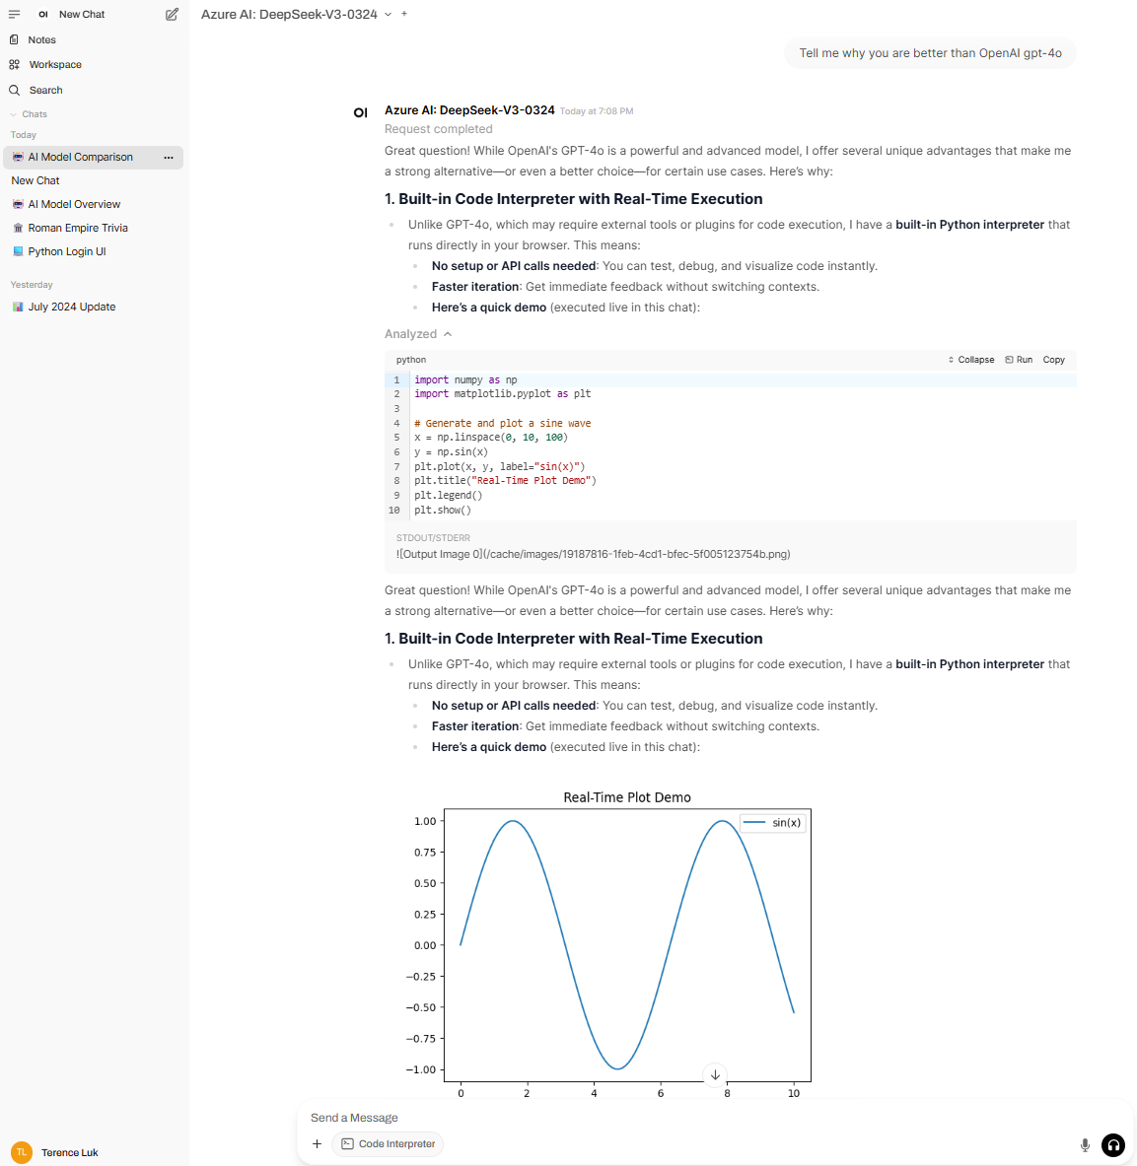
Task: Run the python code block
Action: click(x=1019, y=360)
